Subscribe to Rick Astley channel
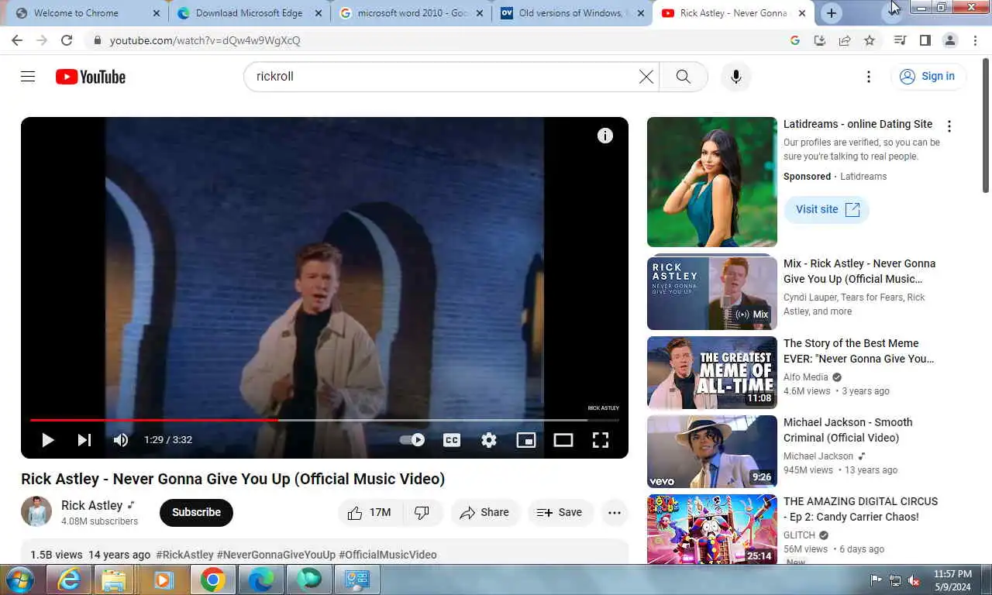992x595 pixels. click(196, 512)
